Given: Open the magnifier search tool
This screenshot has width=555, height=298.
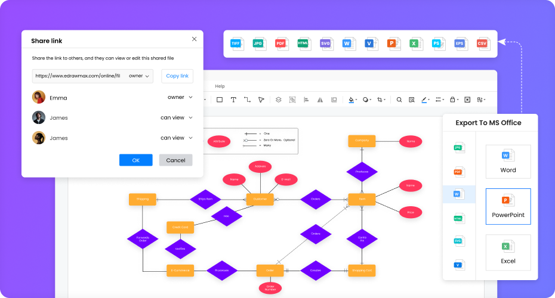Looking at the screenshot, I should [x=399, y=100].
